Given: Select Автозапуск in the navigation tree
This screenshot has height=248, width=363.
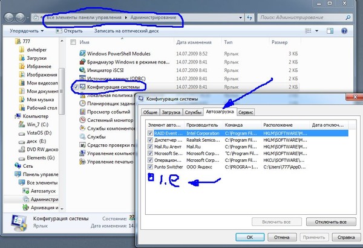Looking at the screenshot, I should pos(39,191).
